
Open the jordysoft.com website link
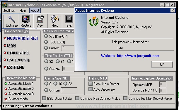click(138, 56)
